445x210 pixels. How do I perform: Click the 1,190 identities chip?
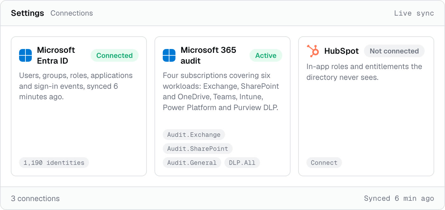coord(54,163)
